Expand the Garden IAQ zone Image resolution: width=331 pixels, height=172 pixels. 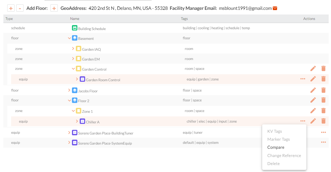click(x=73, y=48)
